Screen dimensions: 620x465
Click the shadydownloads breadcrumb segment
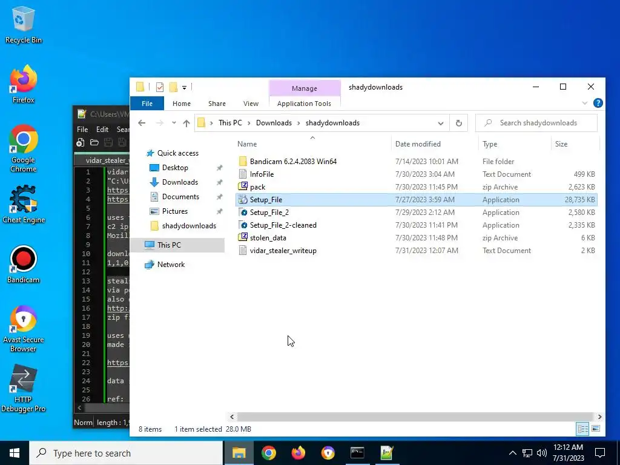pos(332,122)
